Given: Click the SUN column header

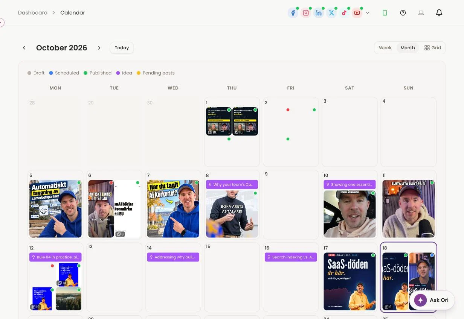Looking at the screenshot, I should (x=408, y=88).
